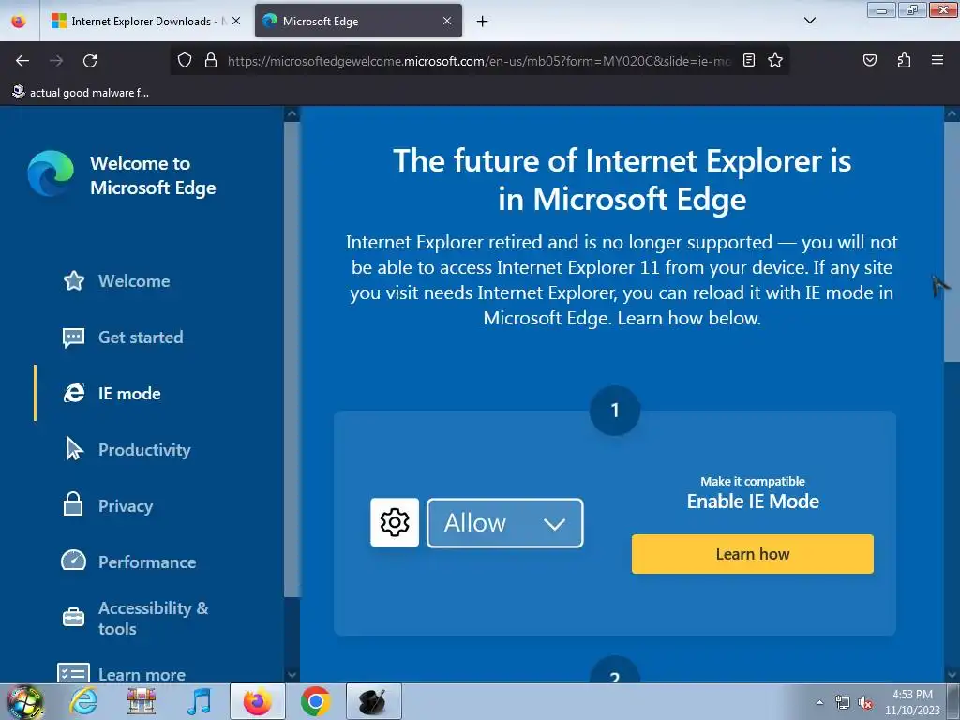The image size is (960, 720).
Task: Click the Enable IE Mode heading
Action: click(753, 502)
